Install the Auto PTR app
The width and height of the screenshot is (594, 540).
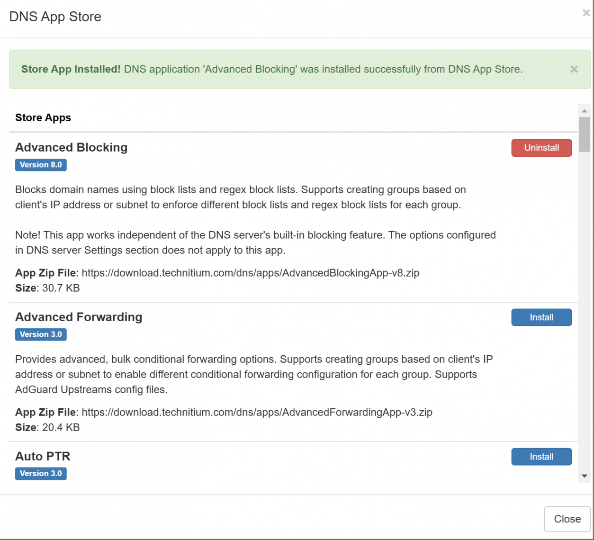point(541,457)
